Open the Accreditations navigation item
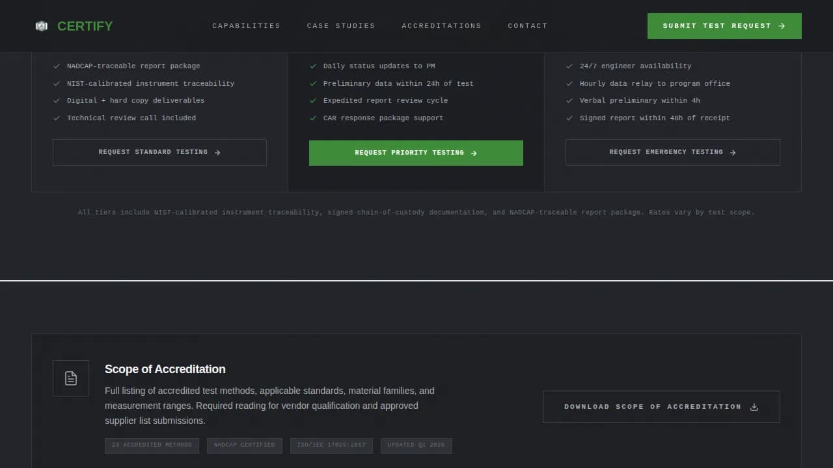 (441, 25)
